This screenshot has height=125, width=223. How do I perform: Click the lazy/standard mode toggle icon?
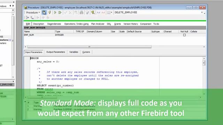coord(44,12)
